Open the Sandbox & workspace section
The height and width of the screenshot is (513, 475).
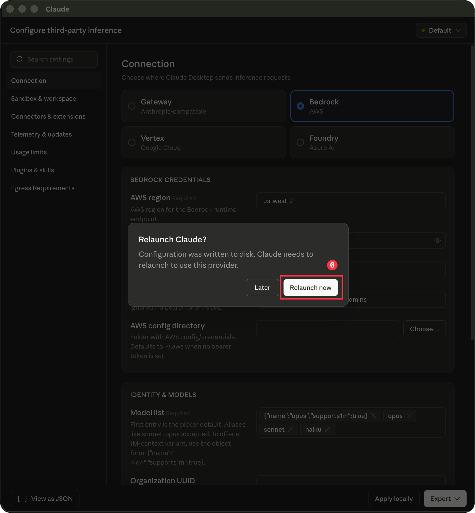tap(54, 98)
